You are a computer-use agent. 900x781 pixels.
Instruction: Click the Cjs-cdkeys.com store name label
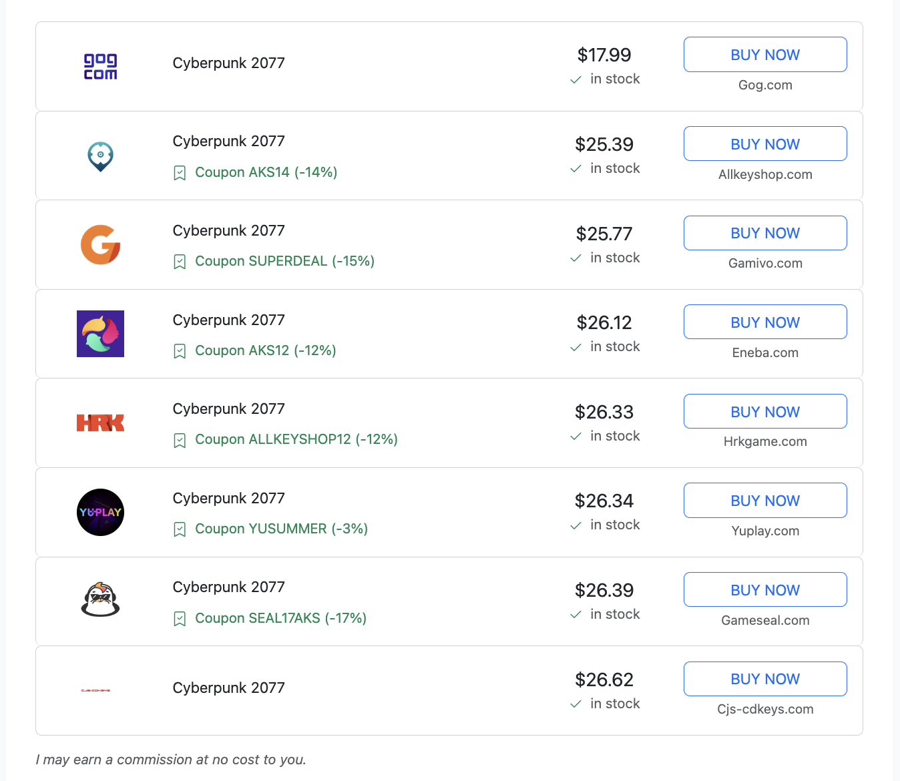click(765, 709)
